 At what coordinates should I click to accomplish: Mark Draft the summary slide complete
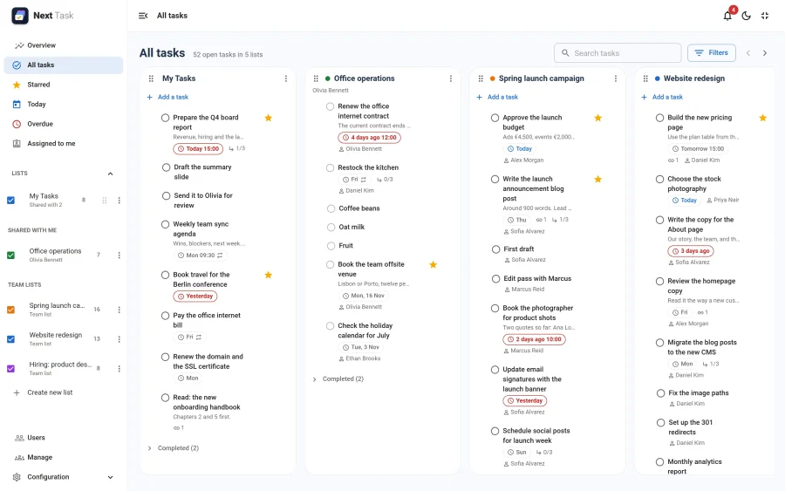[x=167, y=167]
